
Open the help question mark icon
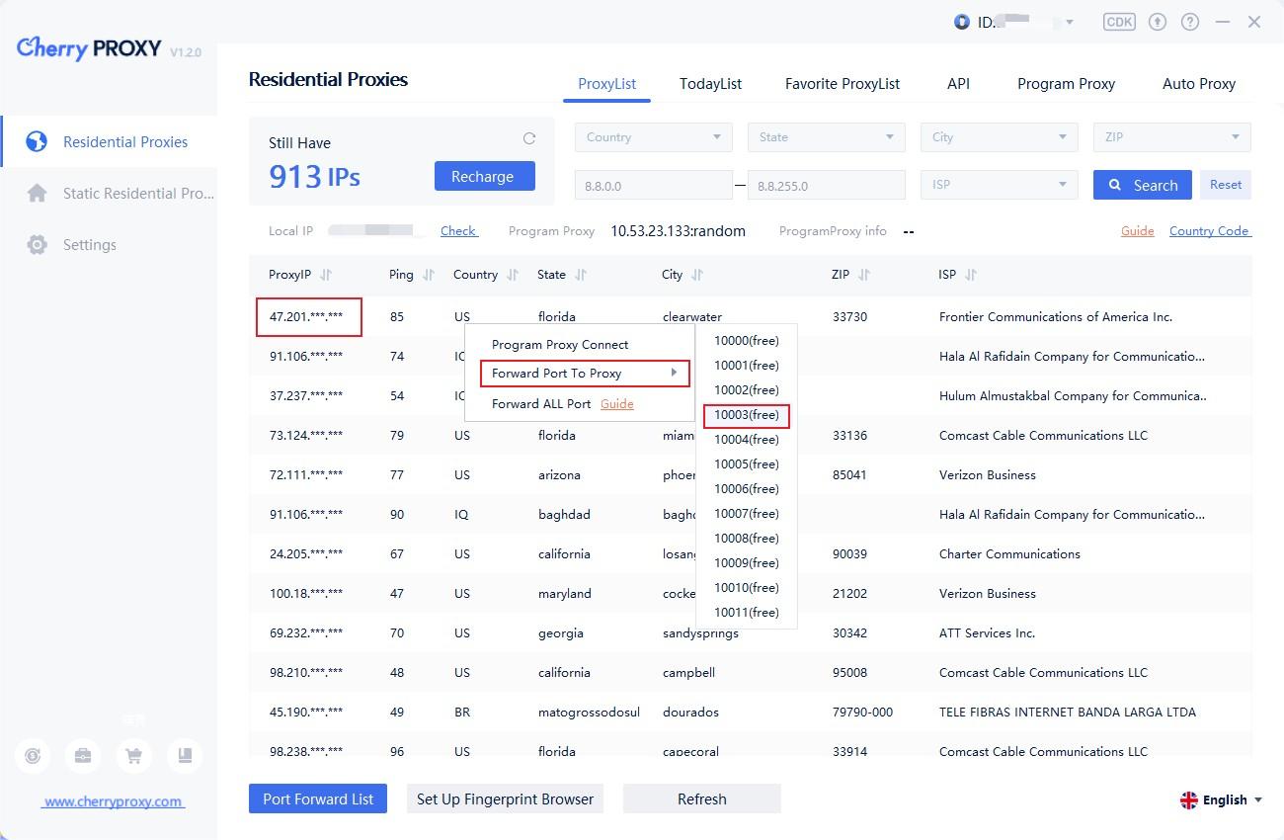(1190, 22)
